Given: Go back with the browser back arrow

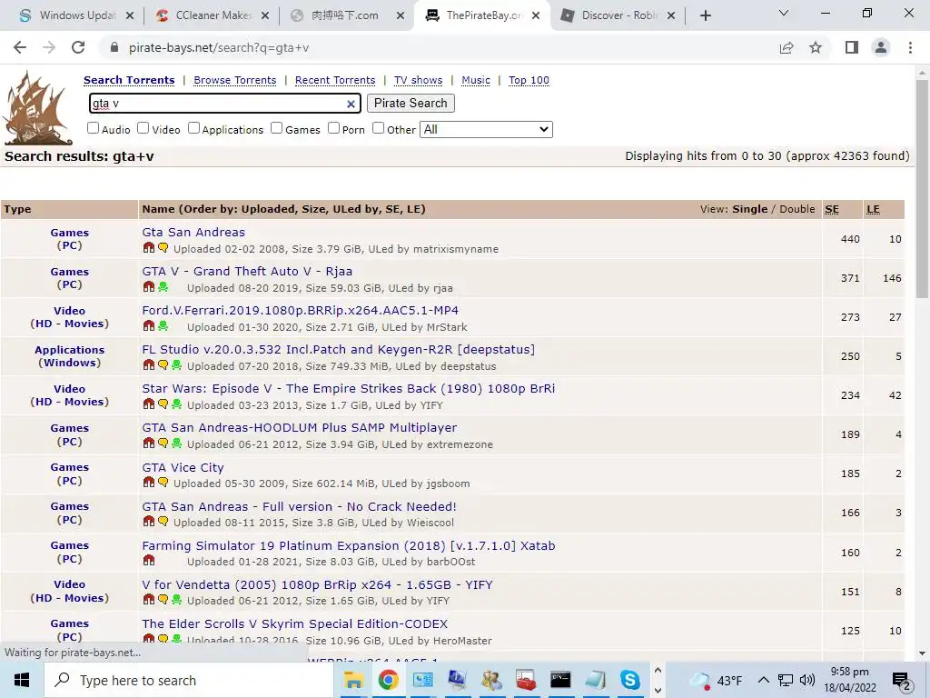Looking at the screenshot, I should [x=20, y=47].
